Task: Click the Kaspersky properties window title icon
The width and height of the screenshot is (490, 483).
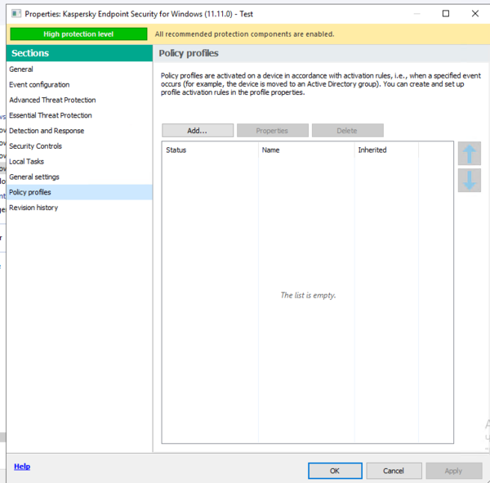Action: 16,14
